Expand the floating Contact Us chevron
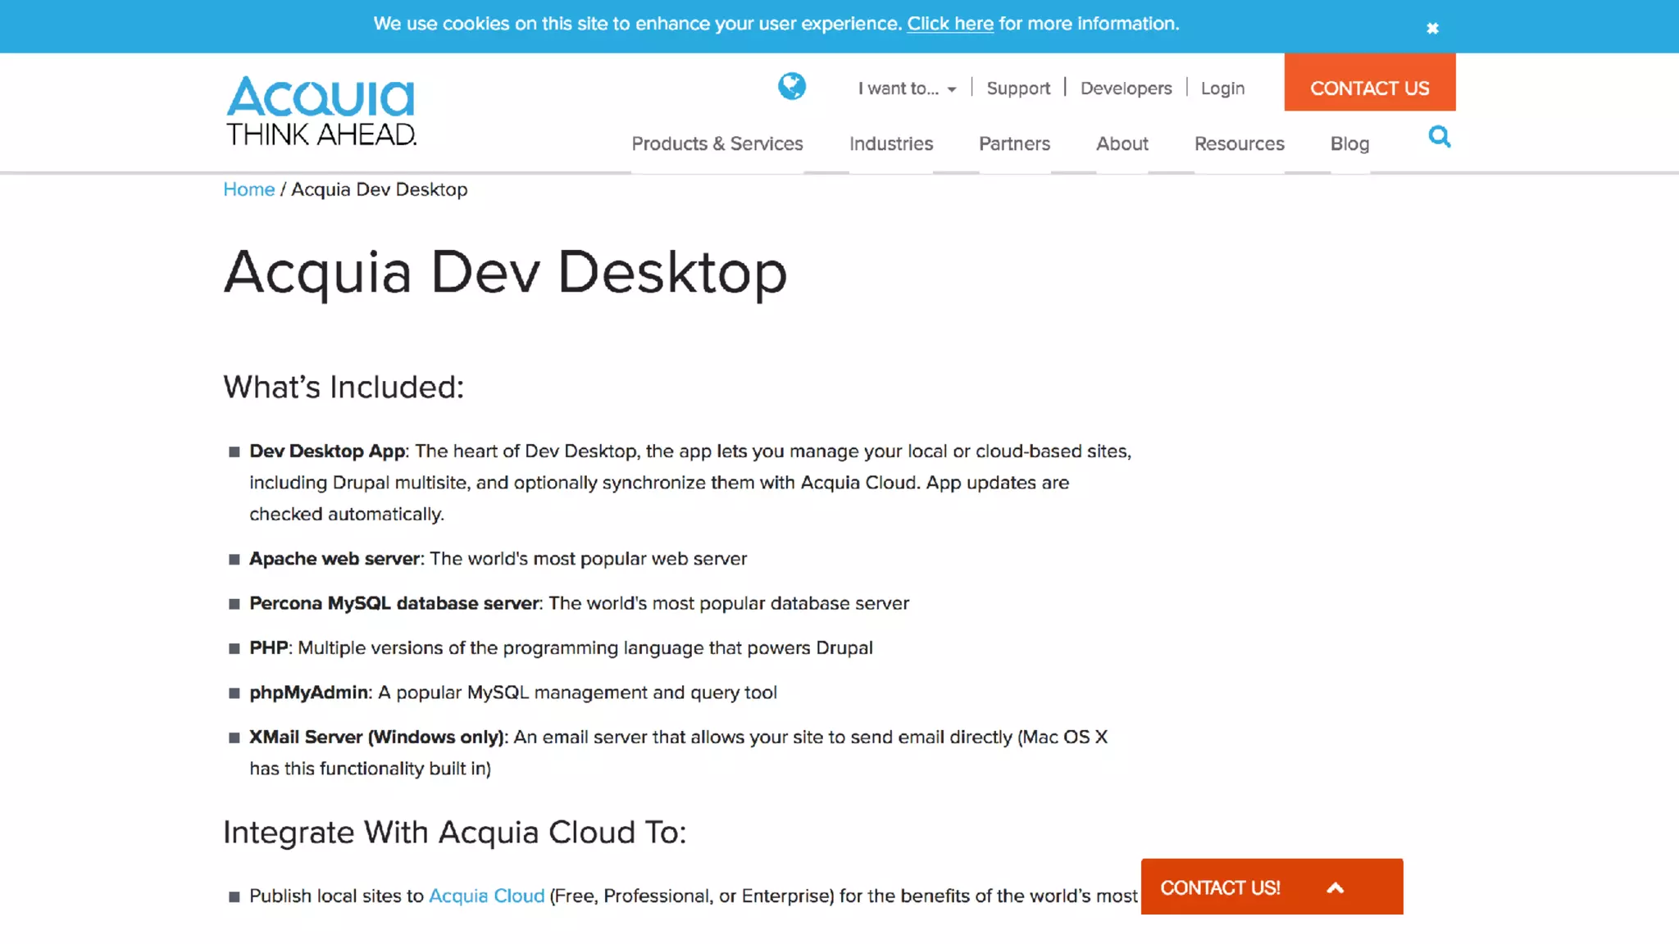 click(1335, 887)
